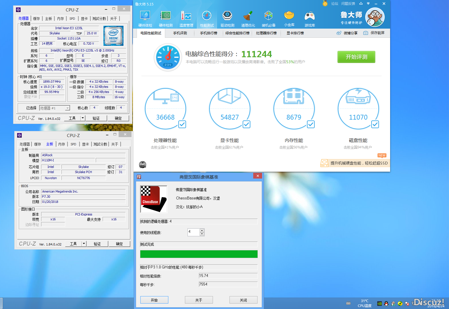
Task: Click the graphics card performance cube icon
Action: pos(230,96)
